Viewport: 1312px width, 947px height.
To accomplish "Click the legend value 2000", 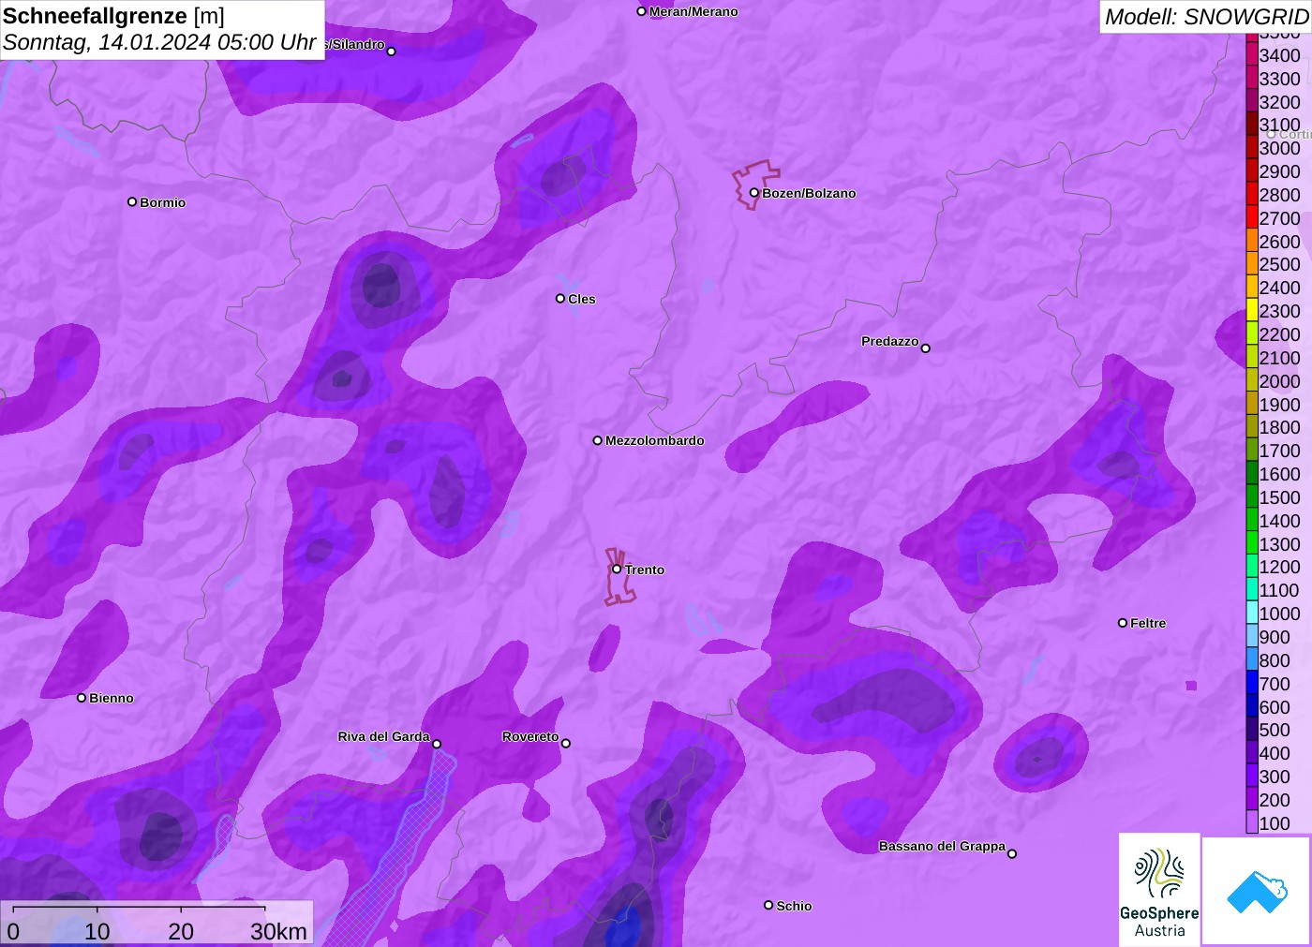I will click(x=1279, y=381).
